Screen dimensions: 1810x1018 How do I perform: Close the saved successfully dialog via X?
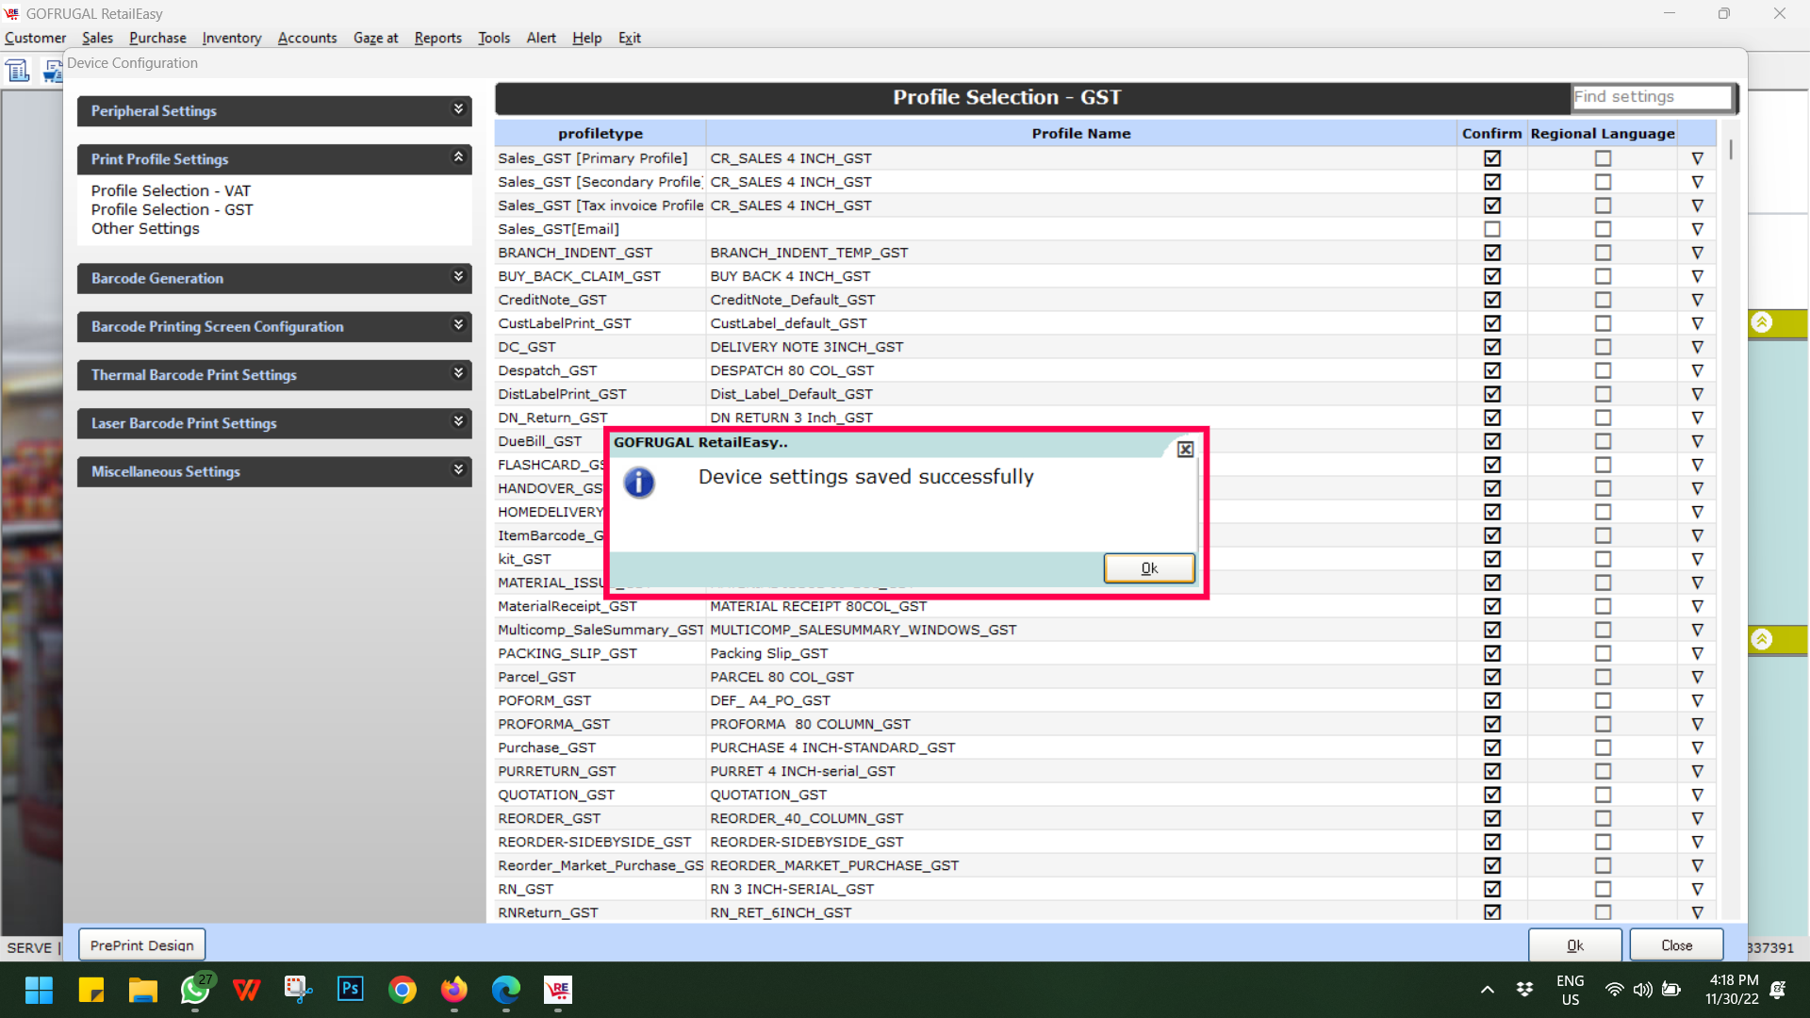point(1185,450)
